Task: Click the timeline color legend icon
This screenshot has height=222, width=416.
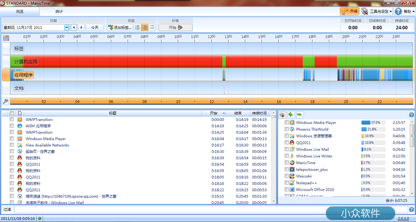Action: [x=6, y=38]
